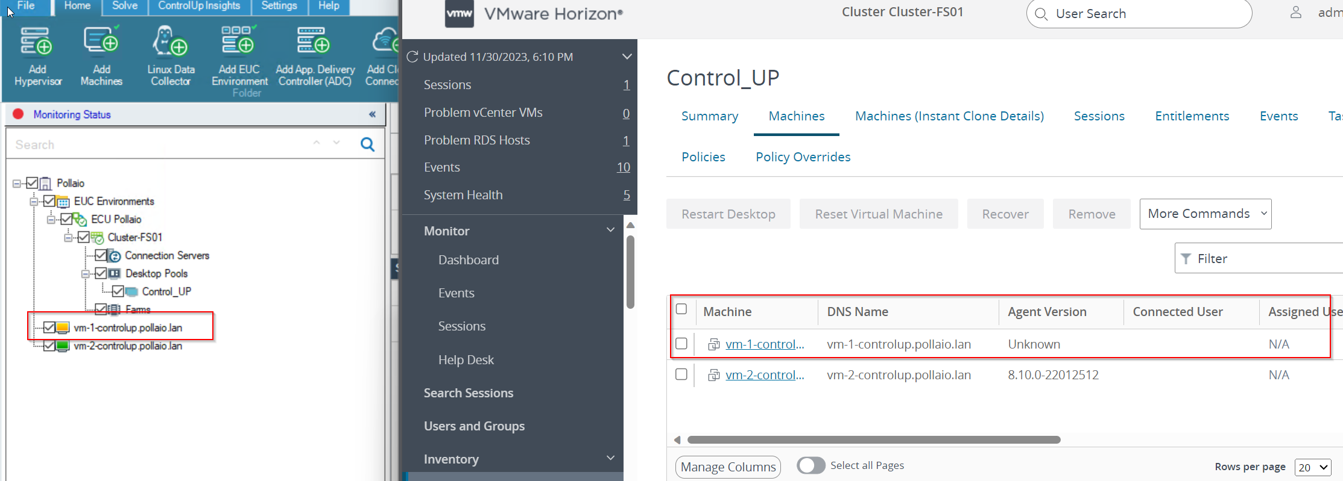Click the previous search result arrow
1343x481 pixels.
pyautogui.click(x=317, y=143)
